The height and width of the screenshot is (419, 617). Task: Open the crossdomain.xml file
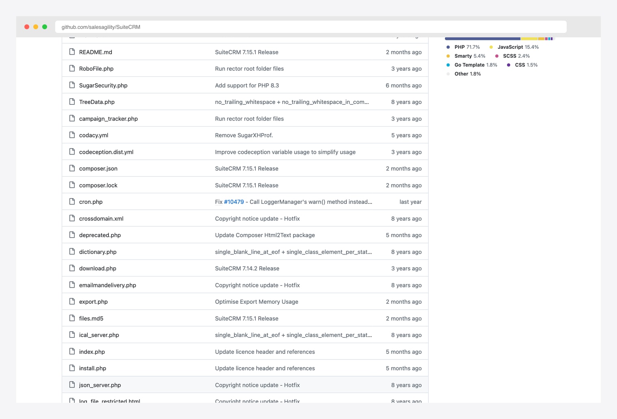point(101,218)
